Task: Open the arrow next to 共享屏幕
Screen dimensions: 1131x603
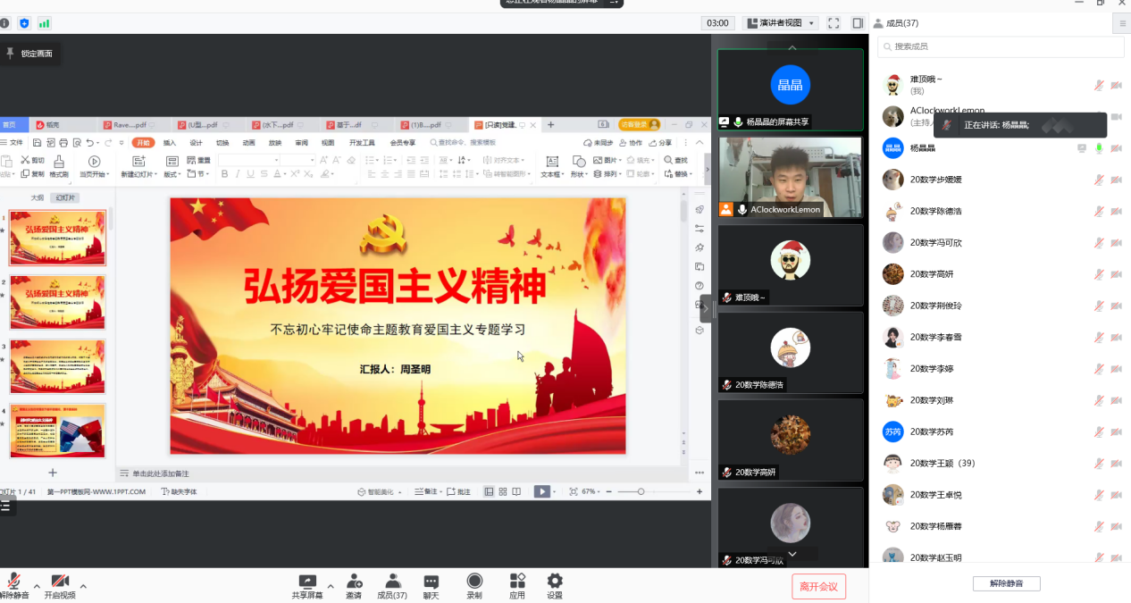Action: coord(331,587)
